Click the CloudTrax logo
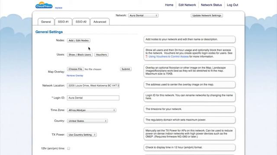 coord(44,5)
